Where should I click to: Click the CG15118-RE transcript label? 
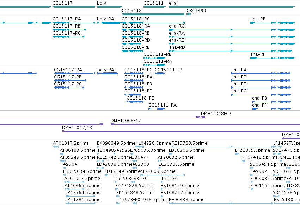pos(136,47)
